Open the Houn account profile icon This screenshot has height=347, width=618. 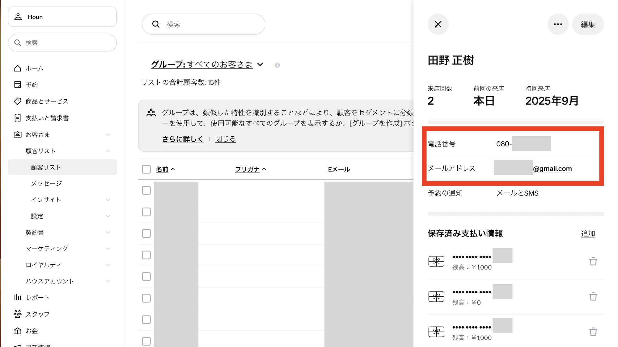pyautogui.click(x=18, y=17)
